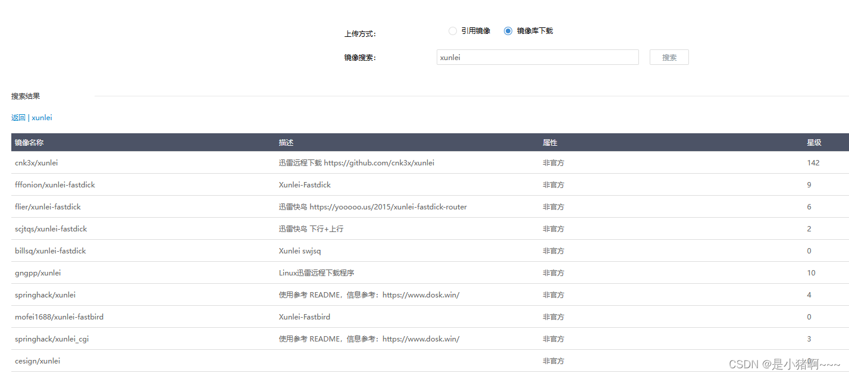
Task: Click the 上传方式 label
Action: tap(360, 34)
